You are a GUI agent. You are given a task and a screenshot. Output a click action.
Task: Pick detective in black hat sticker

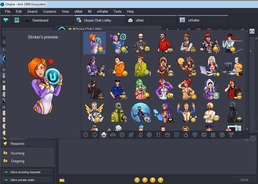pos(96,89)
